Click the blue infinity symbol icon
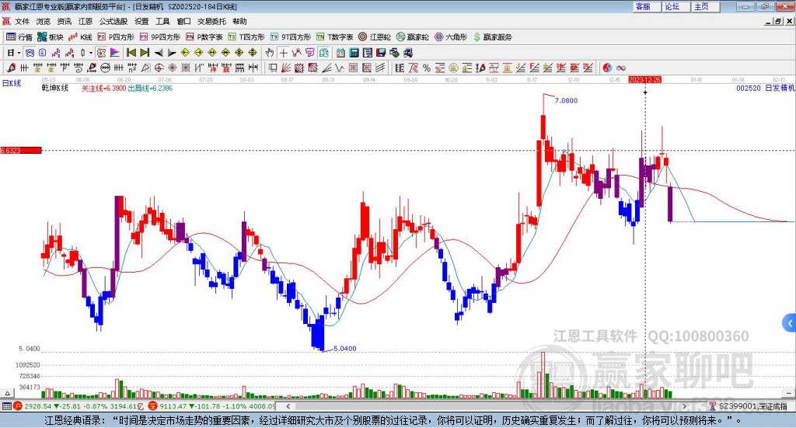 pyautogui.click(x=621, y=68)
